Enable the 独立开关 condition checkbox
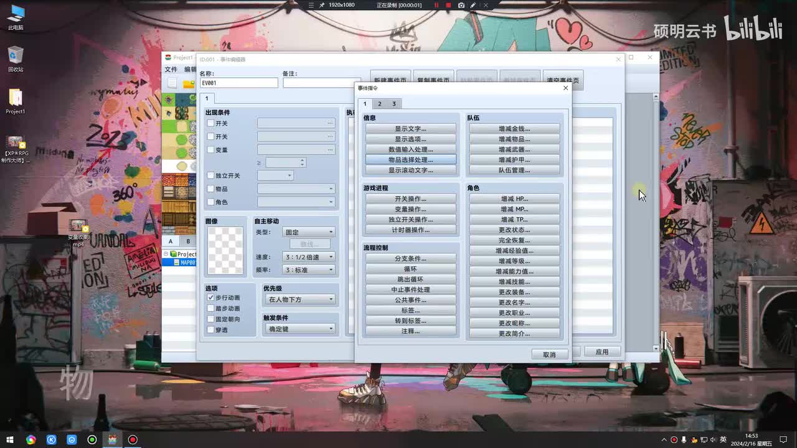Viewport: 797px width, 448px height. click(x=210, y=176)
